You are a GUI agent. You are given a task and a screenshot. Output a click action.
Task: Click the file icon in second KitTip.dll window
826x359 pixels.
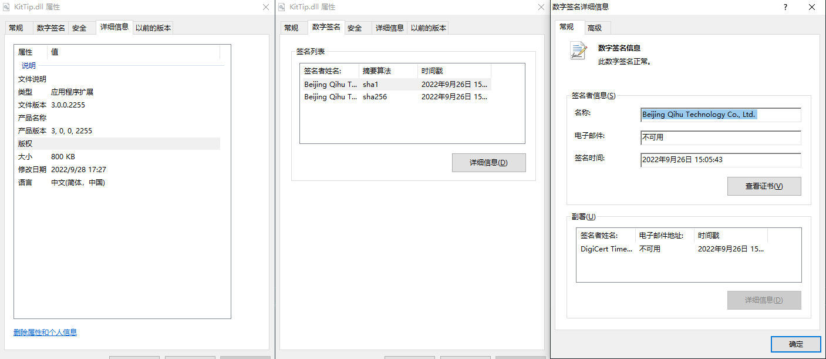pyautogui.click(x=282, y=7)
